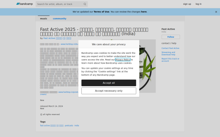Open Streaming and Download help link

point(168,53)
